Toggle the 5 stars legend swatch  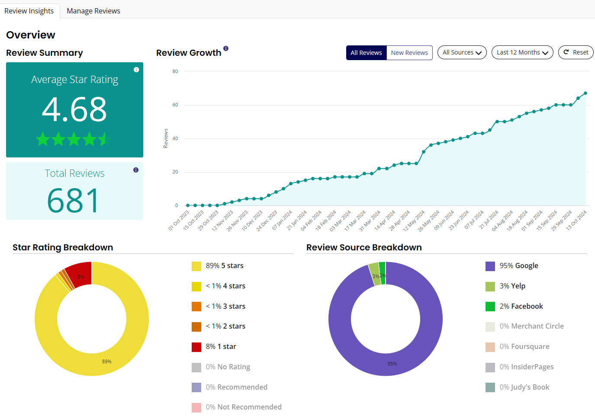(x=196, y=266)
